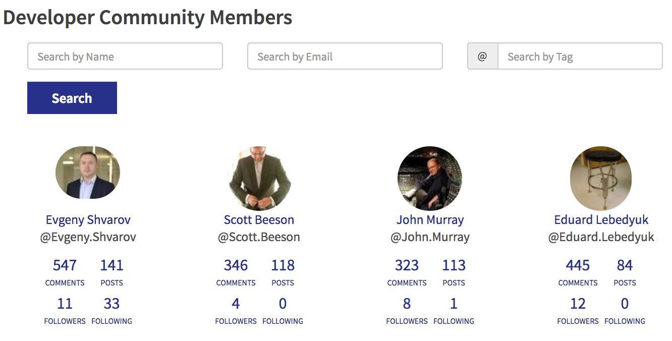Focus the Search by Name field

pyautogui.click(x=125, y=56)
